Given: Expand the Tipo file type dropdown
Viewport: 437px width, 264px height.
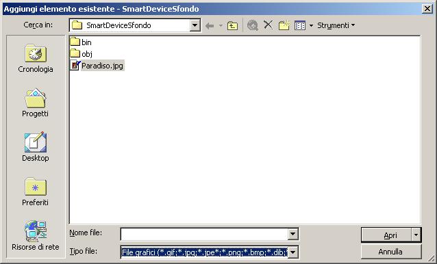Looking at the screenshot, I should 292,252.
